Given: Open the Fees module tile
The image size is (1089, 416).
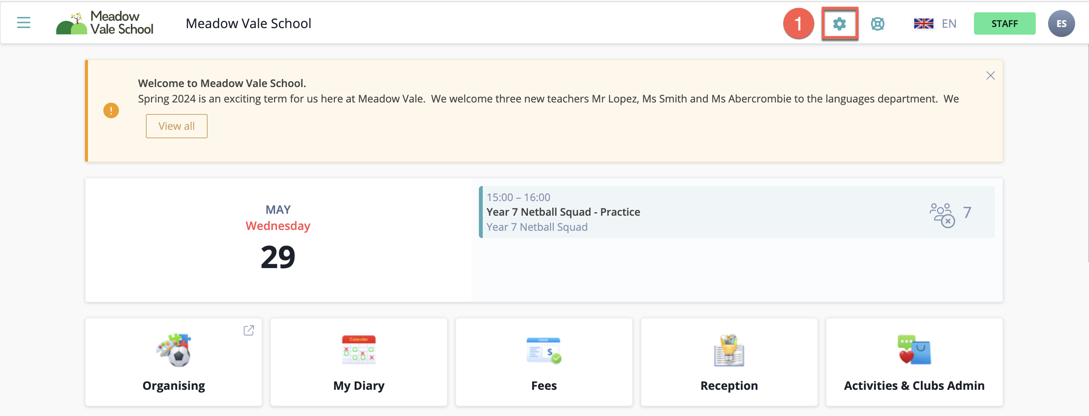Looking at the screenshot, I should coord(544,362).
